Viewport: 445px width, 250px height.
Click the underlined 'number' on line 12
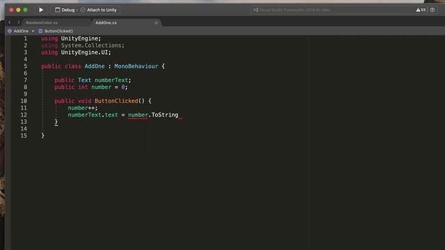[x=138, y=115]
